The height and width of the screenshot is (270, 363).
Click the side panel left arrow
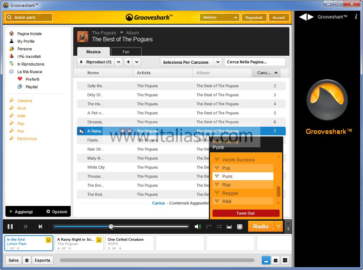[302, 17]
